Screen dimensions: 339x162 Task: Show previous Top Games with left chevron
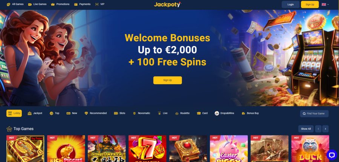coord(318,129)
